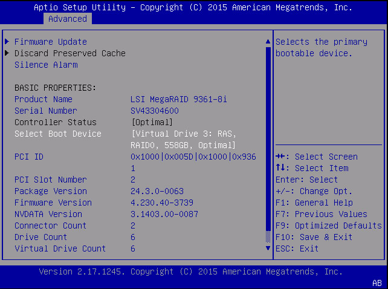
Task: Click the arrow before Firmware Update
Action: click(x=7, y=41)
